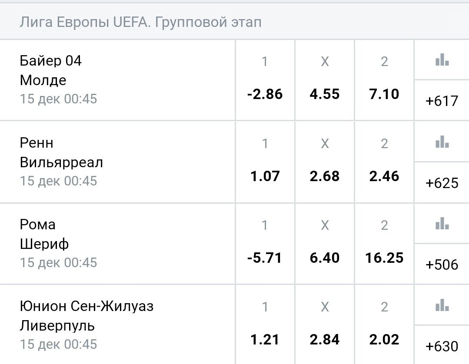Select Шериф away win odds 16.25
This screenshot has width=469, height=364.
click(x=384, y=258)
